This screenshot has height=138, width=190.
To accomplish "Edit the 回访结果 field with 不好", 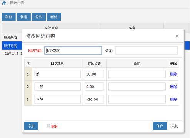I will 58,99.
